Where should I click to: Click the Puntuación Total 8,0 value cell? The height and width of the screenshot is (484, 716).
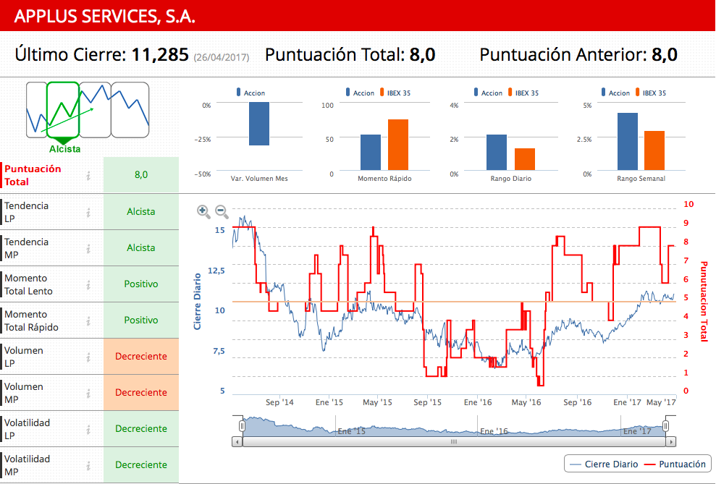pyautogui.click(x=141, y=174)
